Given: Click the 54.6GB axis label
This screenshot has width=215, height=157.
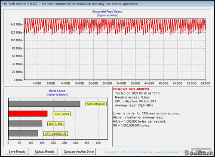Looking at the screenshot, I should (x=178, y=83).
